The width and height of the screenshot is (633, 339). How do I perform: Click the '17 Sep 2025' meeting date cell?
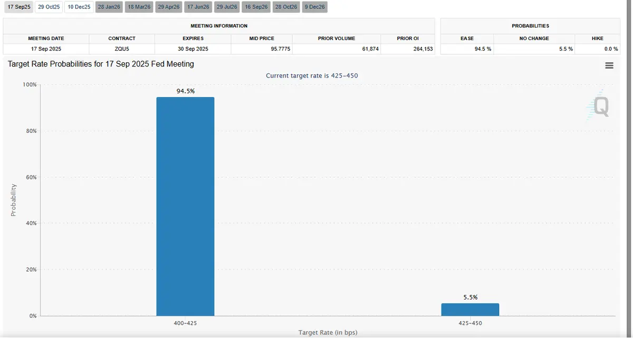[x=46, y=49]
